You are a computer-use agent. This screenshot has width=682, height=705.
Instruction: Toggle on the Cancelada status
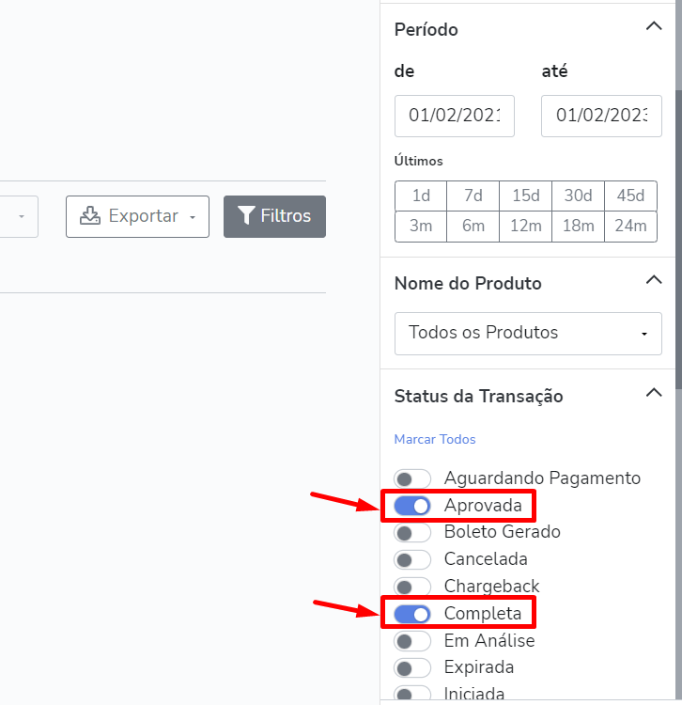[412, 560]
